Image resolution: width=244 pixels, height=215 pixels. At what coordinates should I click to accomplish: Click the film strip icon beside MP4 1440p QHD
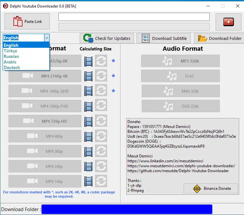pyautogui.click(x=89, y=91)
